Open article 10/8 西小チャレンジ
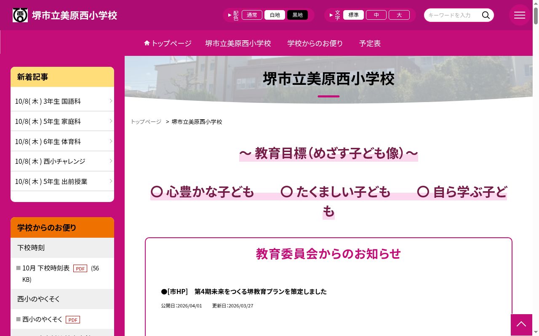 pos(62,161)
